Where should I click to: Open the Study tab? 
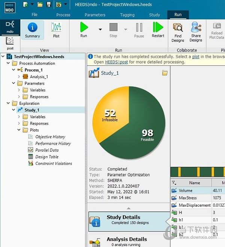154,15
